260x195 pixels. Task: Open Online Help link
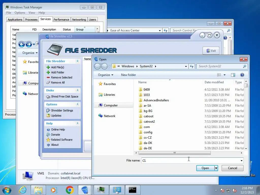click(x=58, y=129)
